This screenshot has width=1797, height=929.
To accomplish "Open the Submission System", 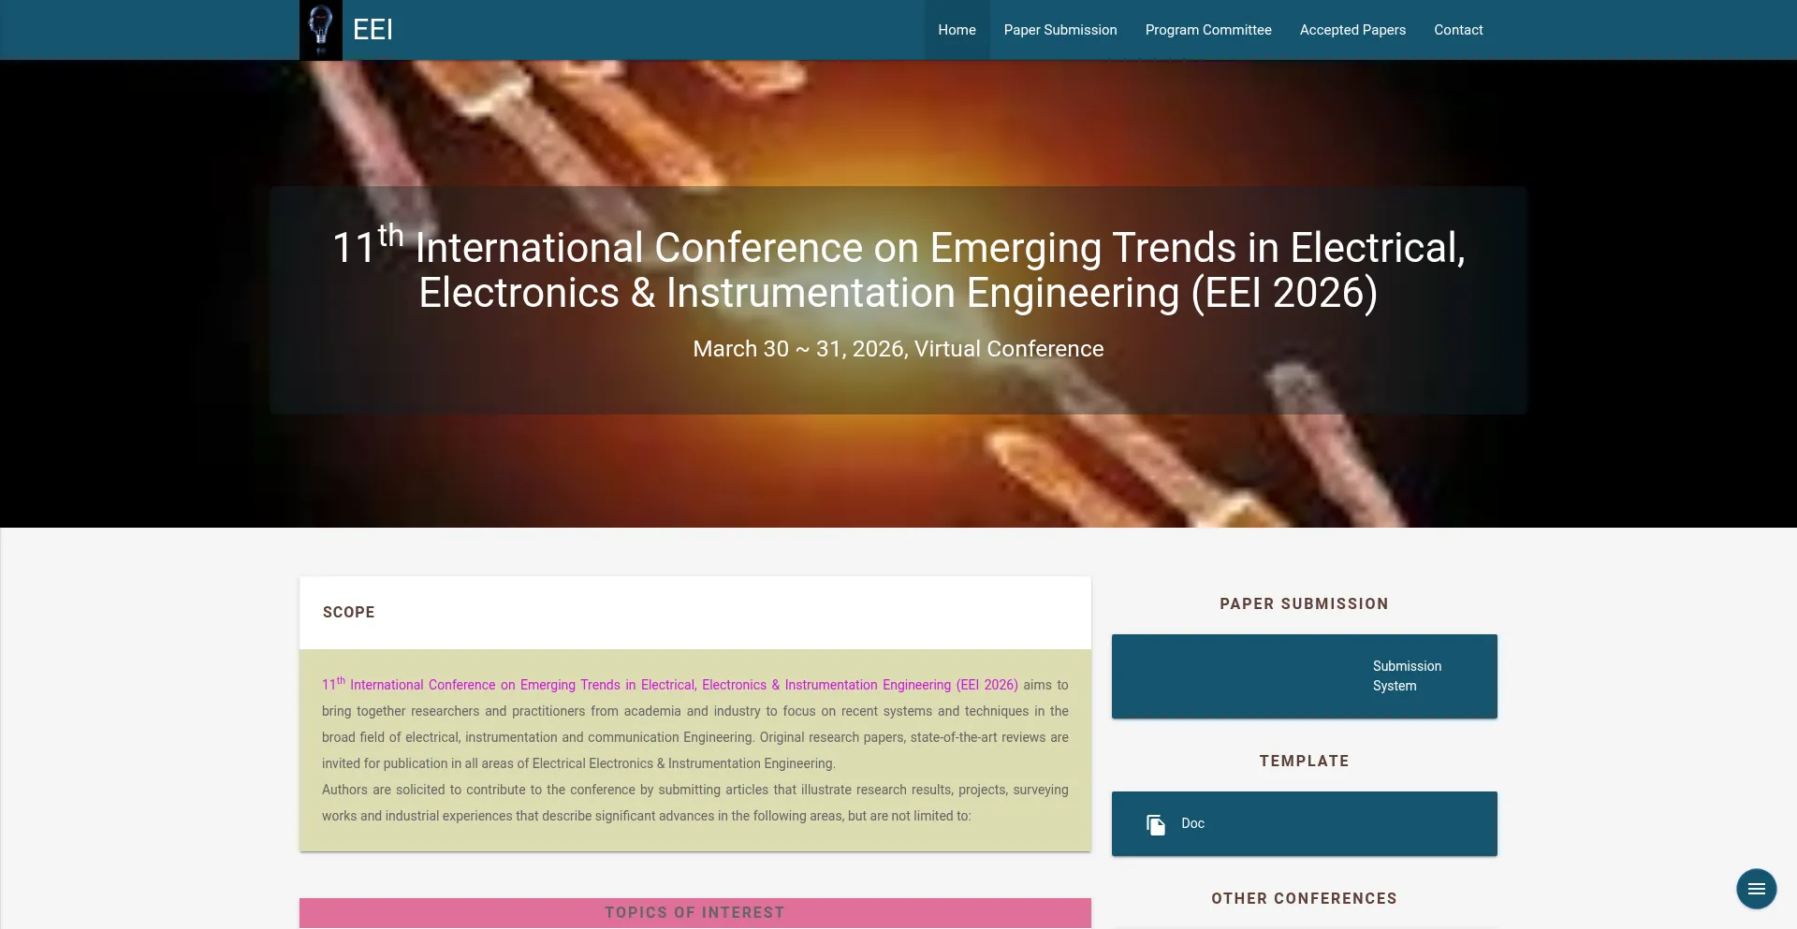I will click(1304, 675).
